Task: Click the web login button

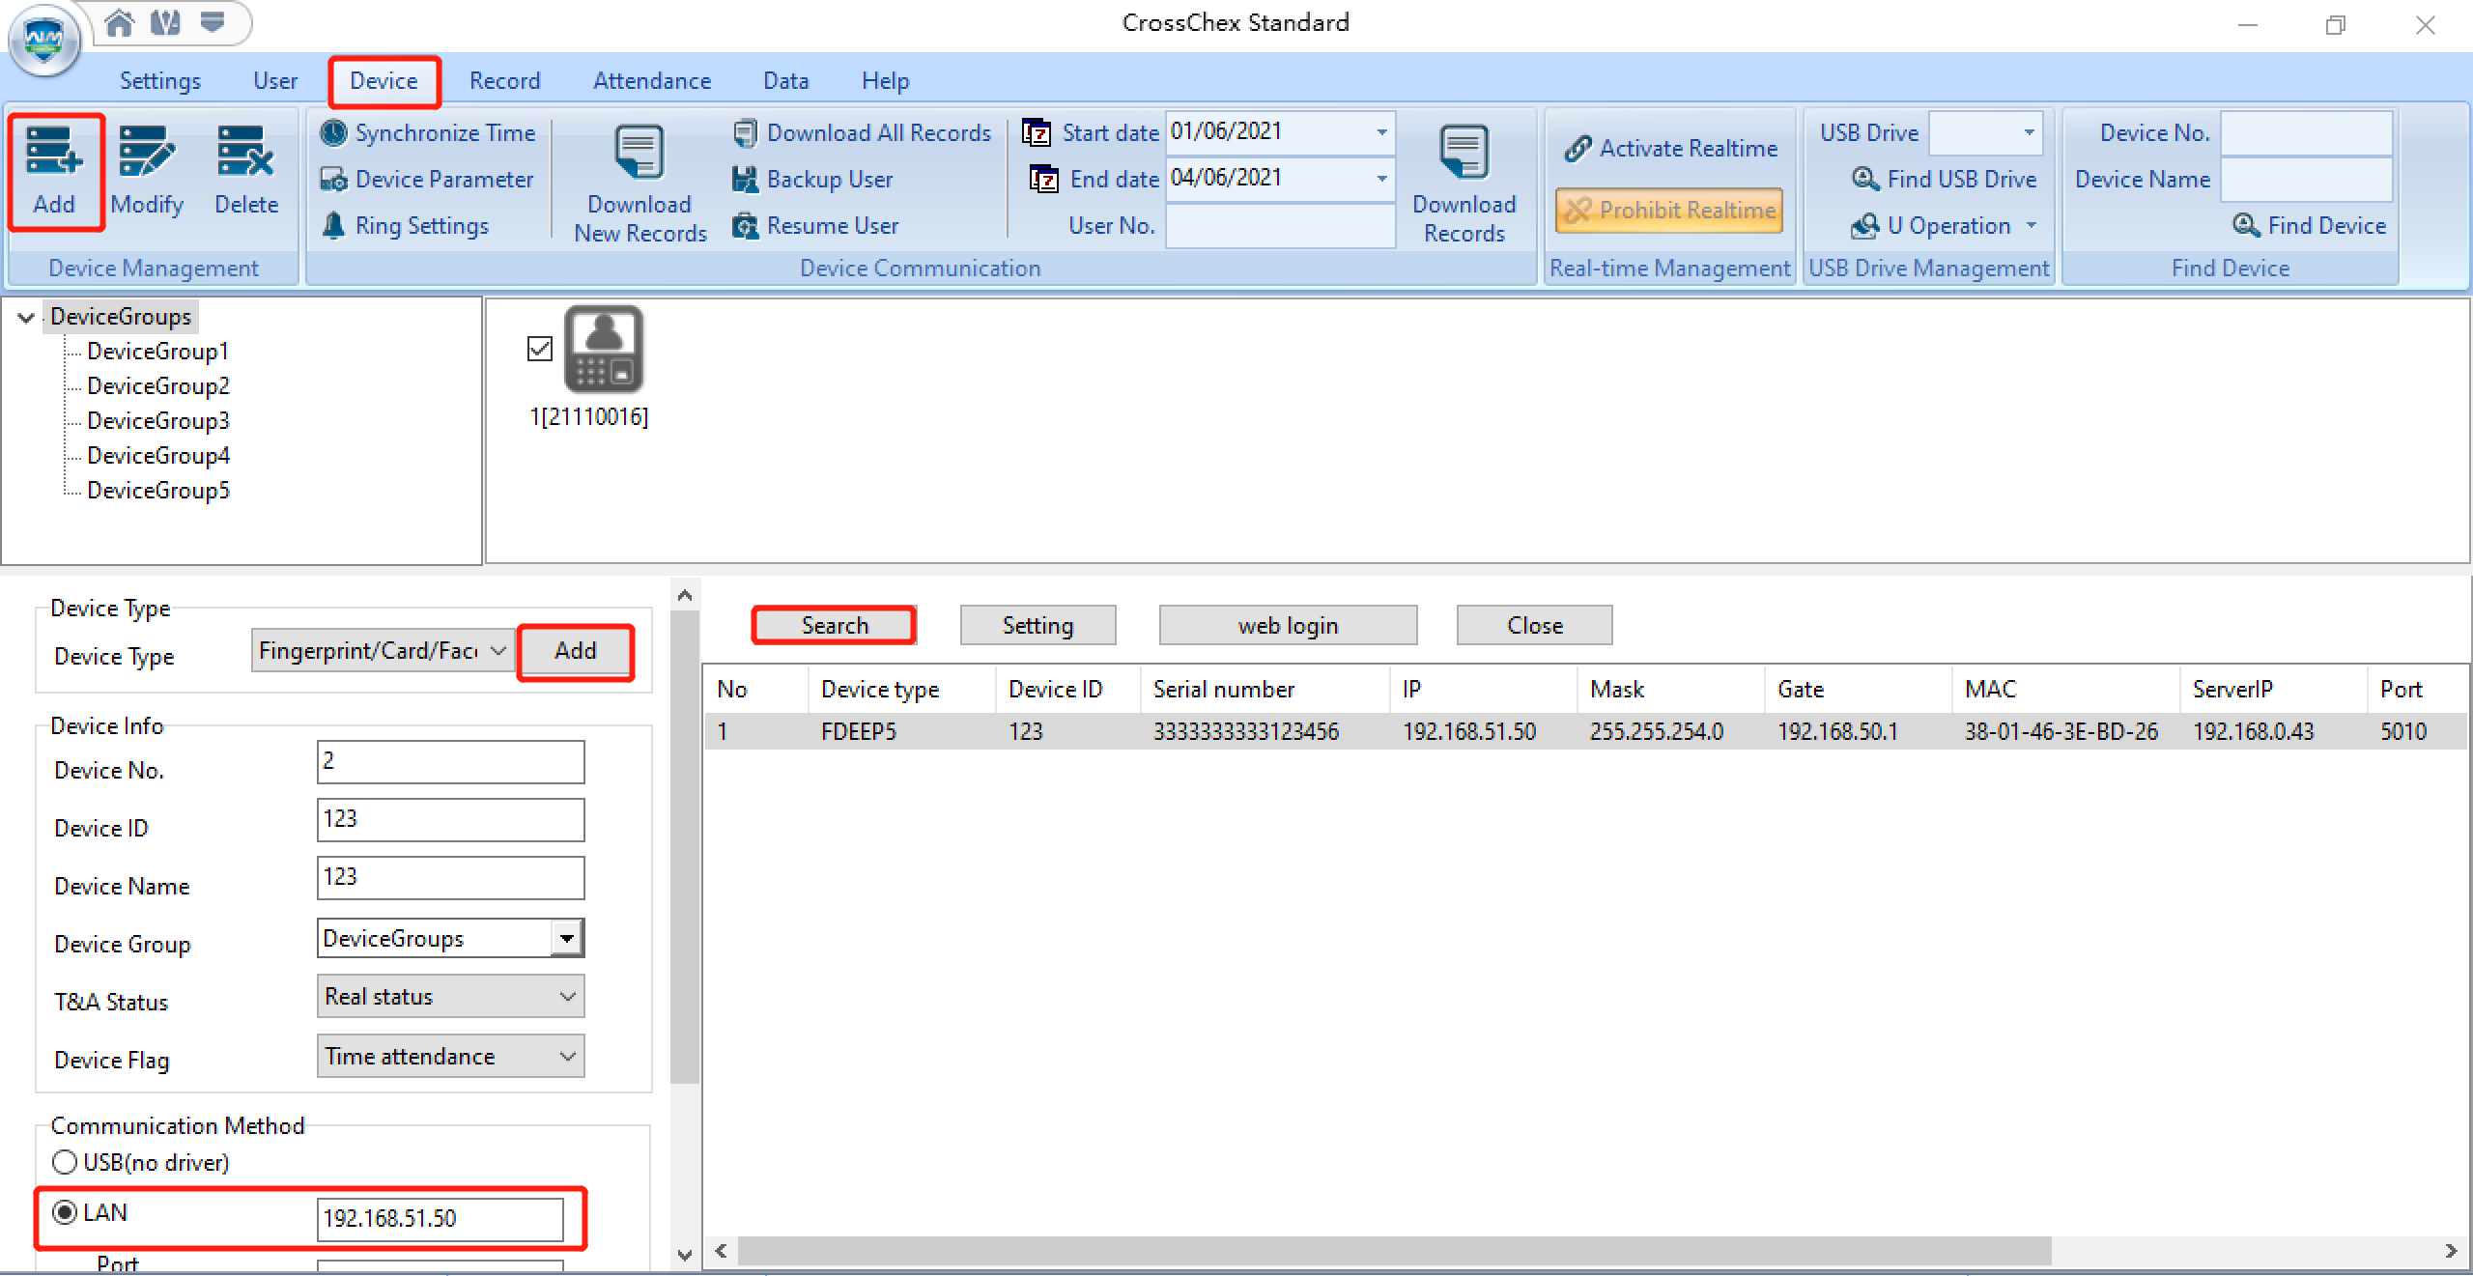Action: coord(1287,625)
